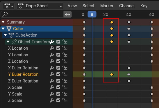Image resolution: width=159 pixels, height=108 pixels.
Task: Toggle X Euler Rotation modifiers wrench
Action: (x=52, y=68)
